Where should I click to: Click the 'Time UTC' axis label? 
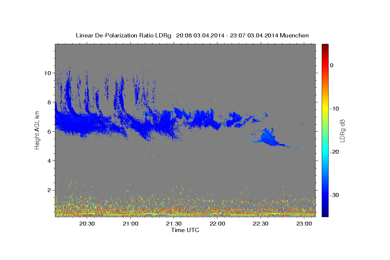pyautogui.click(x=185, y=230)
